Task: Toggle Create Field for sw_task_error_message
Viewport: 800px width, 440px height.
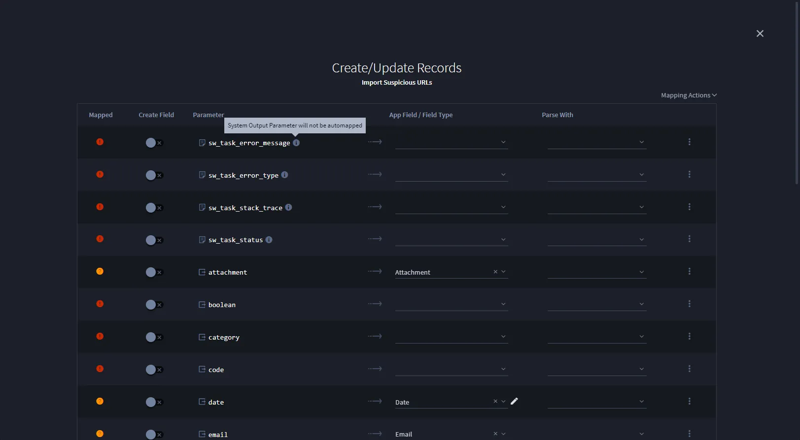Action: point(154,143)
